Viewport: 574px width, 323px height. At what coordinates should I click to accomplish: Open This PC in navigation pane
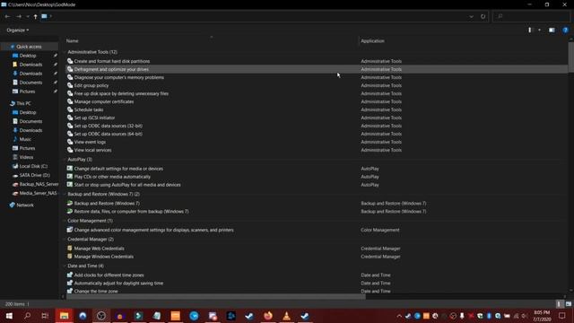pos(23,103)
